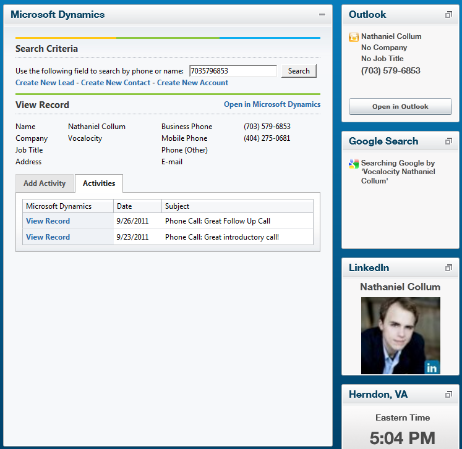Expand the Herndon, VA panel restore icon
The width and height of the screenshot is (462, 449).
pos(448,394)
